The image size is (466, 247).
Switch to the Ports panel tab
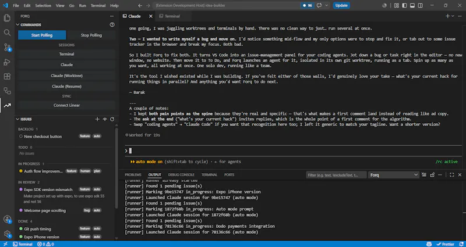(x=229, y=175)
